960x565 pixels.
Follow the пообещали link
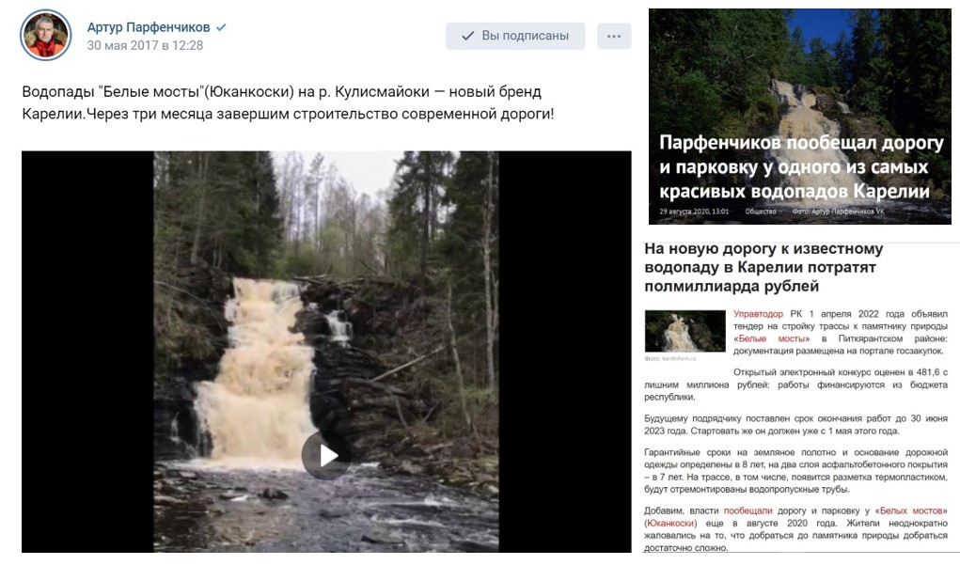748,510
